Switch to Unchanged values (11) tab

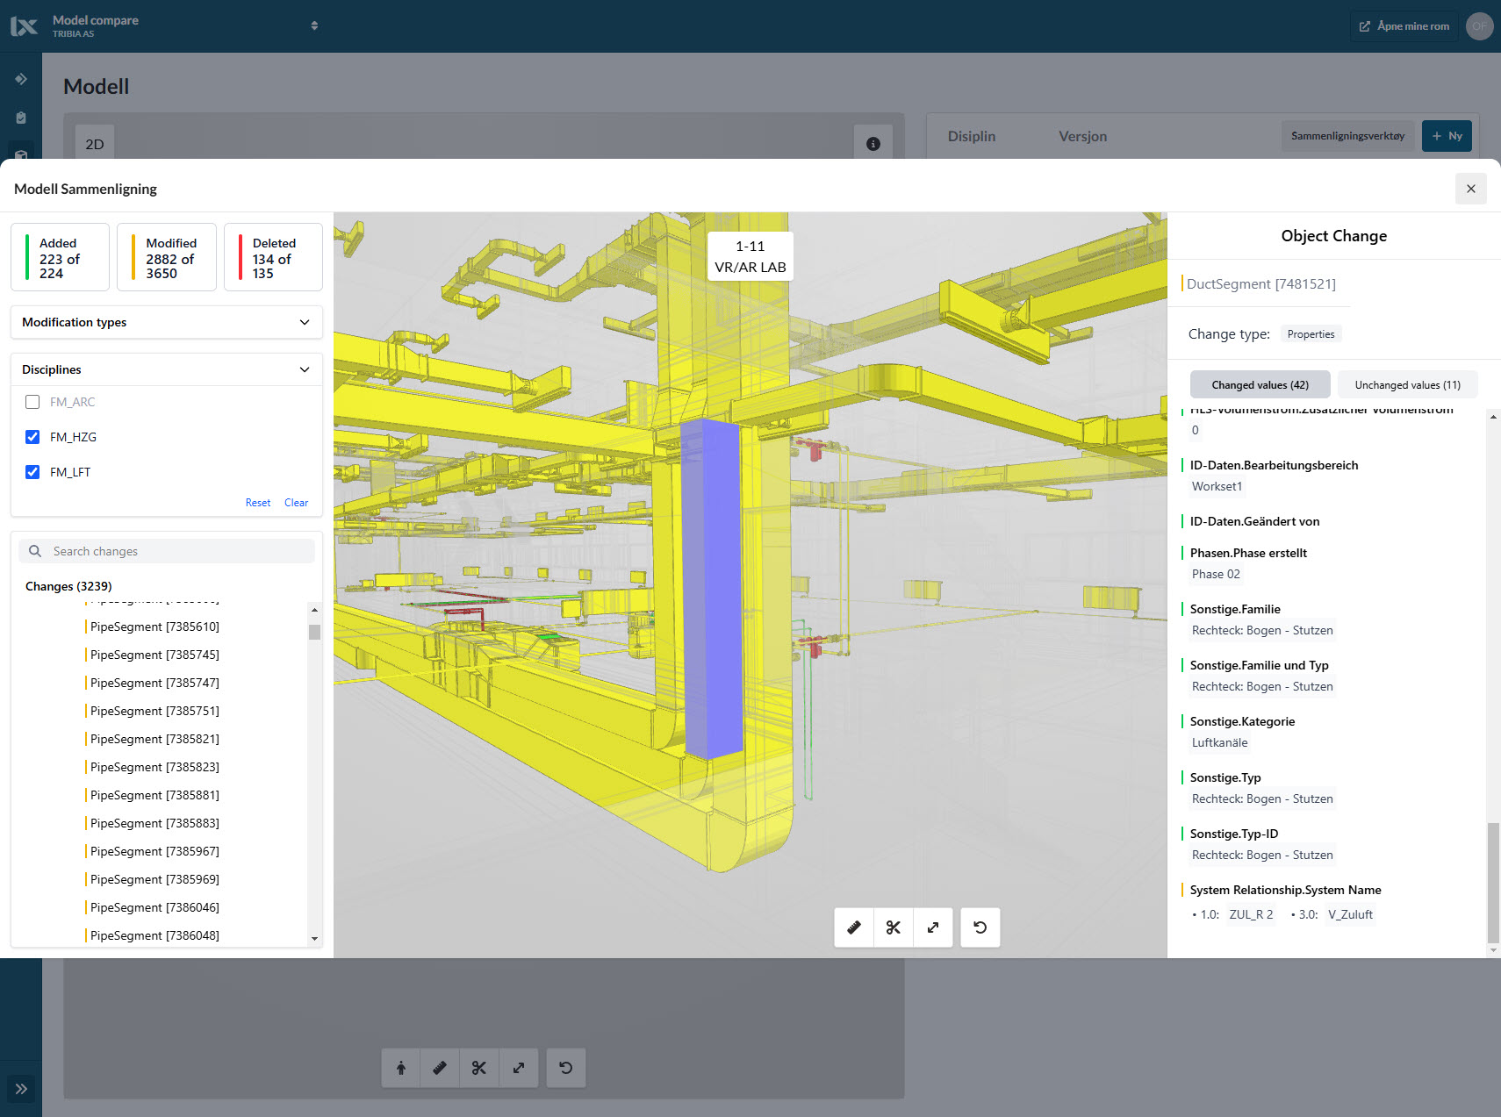1407,384
